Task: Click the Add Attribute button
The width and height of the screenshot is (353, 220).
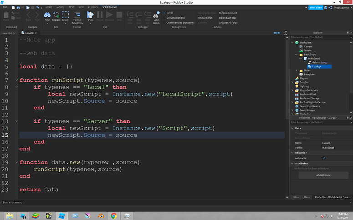Action: pyautogui.click(x=322, y=175)
